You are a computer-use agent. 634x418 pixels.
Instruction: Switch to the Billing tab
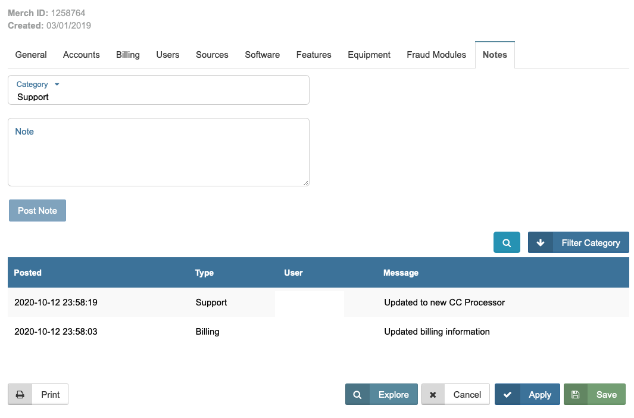click(x=128, y=55)
